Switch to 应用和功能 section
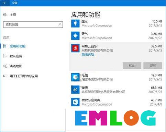Screen dimensions: 166x132 point(18,46)
